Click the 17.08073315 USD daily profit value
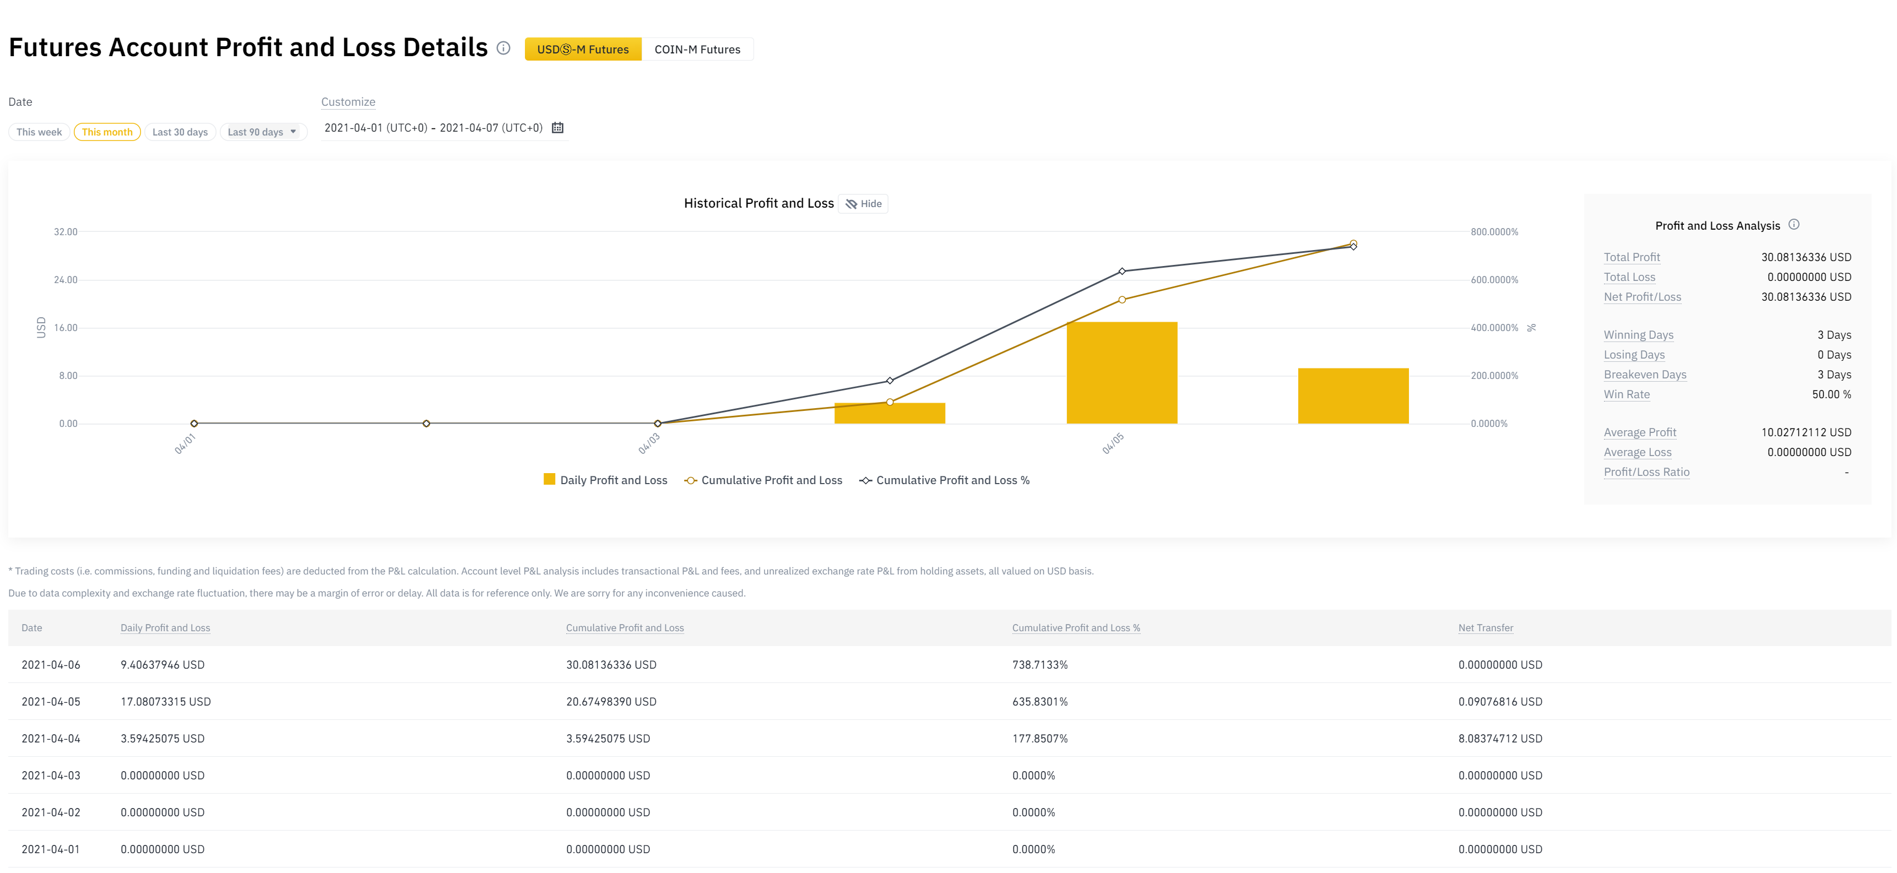 coord(166,702)
